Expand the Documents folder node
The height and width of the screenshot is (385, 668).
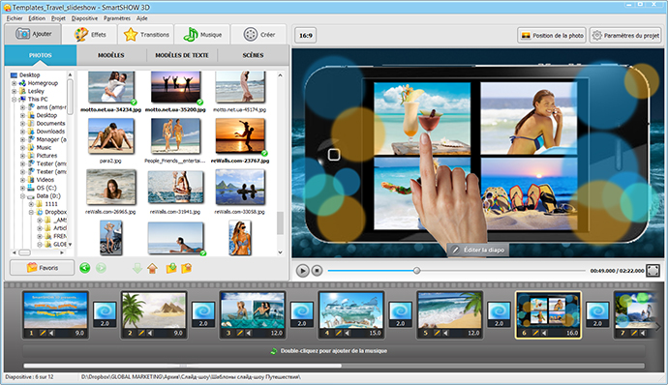pyautogui.click(x=22, y=124)
